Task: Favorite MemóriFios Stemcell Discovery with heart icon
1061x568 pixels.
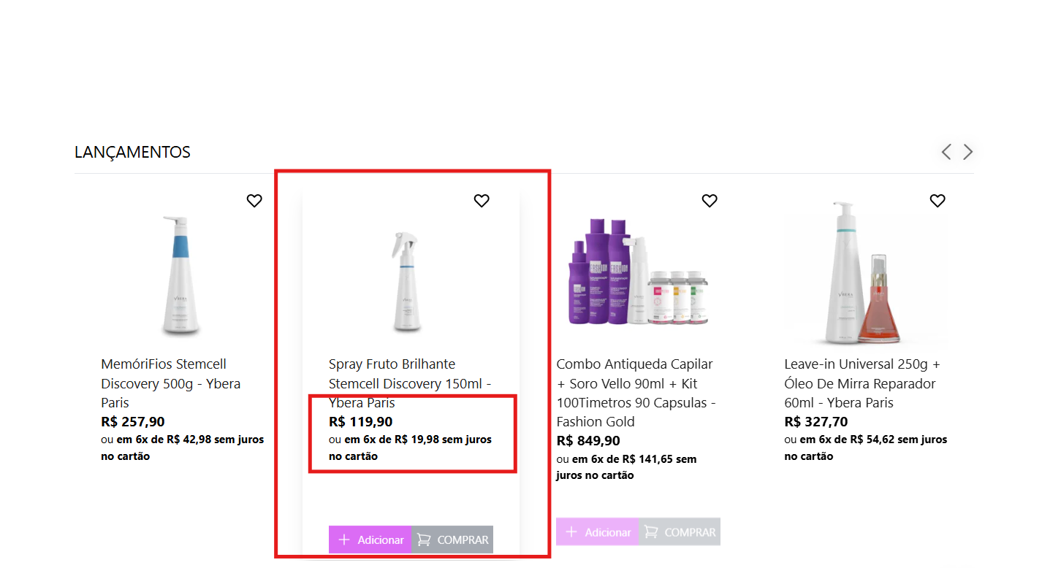Action: (x=254, y=201)
